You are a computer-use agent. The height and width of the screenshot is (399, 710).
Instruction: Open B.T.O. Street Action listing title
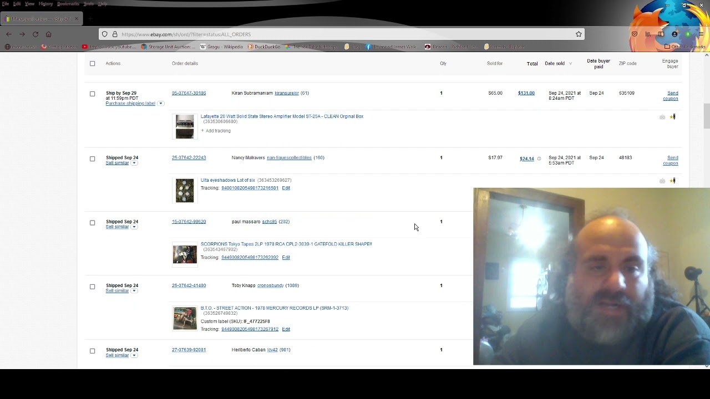[x=275, y=308]
